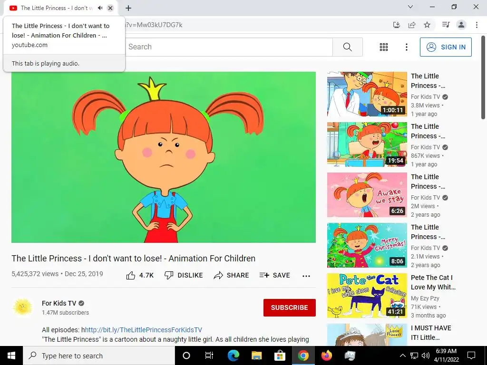
Task: Open the 2.1M views Little Princess video title
Action: tap(428, 232)
